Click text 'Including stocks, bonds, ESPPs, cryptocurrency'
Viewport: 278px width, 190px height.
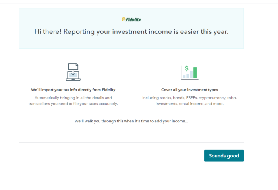point(184,98)
